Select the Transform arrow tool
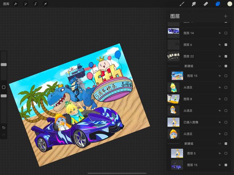The width and height of the screenshot is (234, 175). [45, 4]
